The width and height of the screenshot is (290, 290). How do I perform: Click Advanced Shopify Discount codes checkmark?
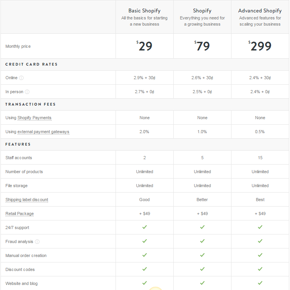tap(260, 269)
